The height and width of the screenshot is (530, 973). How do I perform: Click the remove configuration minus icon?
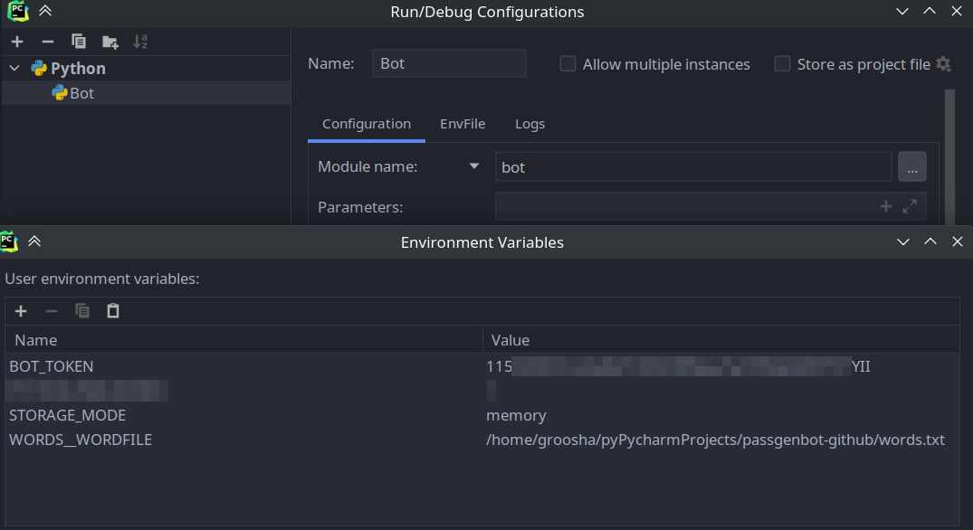(48, 42)
